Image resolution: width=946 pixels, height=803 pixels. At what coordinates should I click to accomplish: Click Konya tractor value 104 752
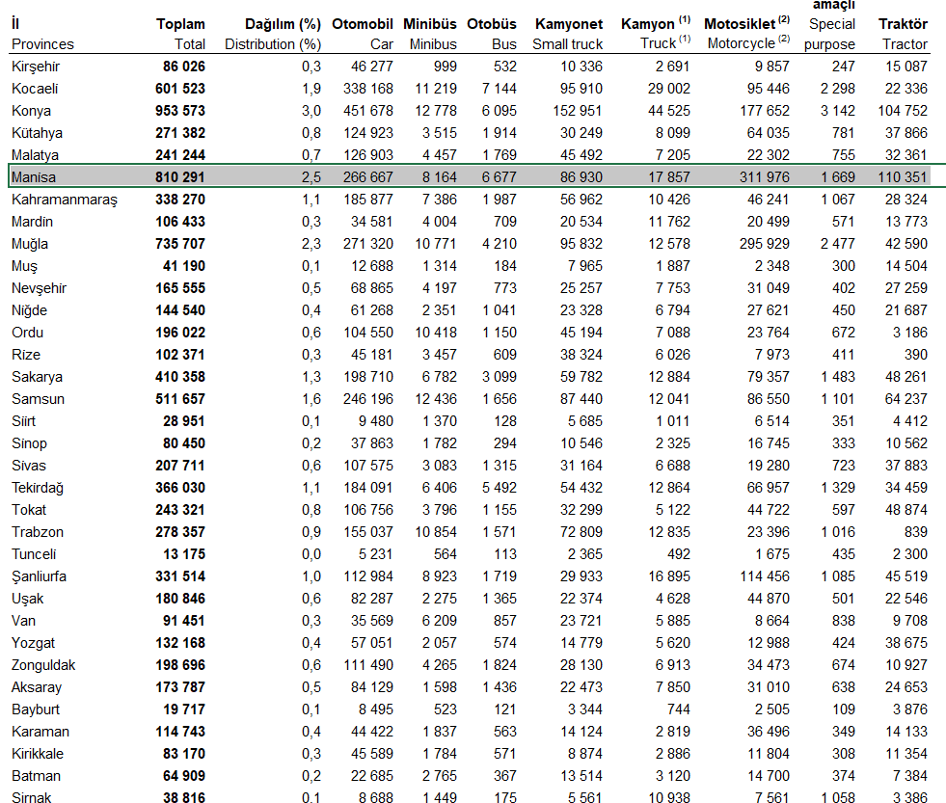[x=903, y=111]
